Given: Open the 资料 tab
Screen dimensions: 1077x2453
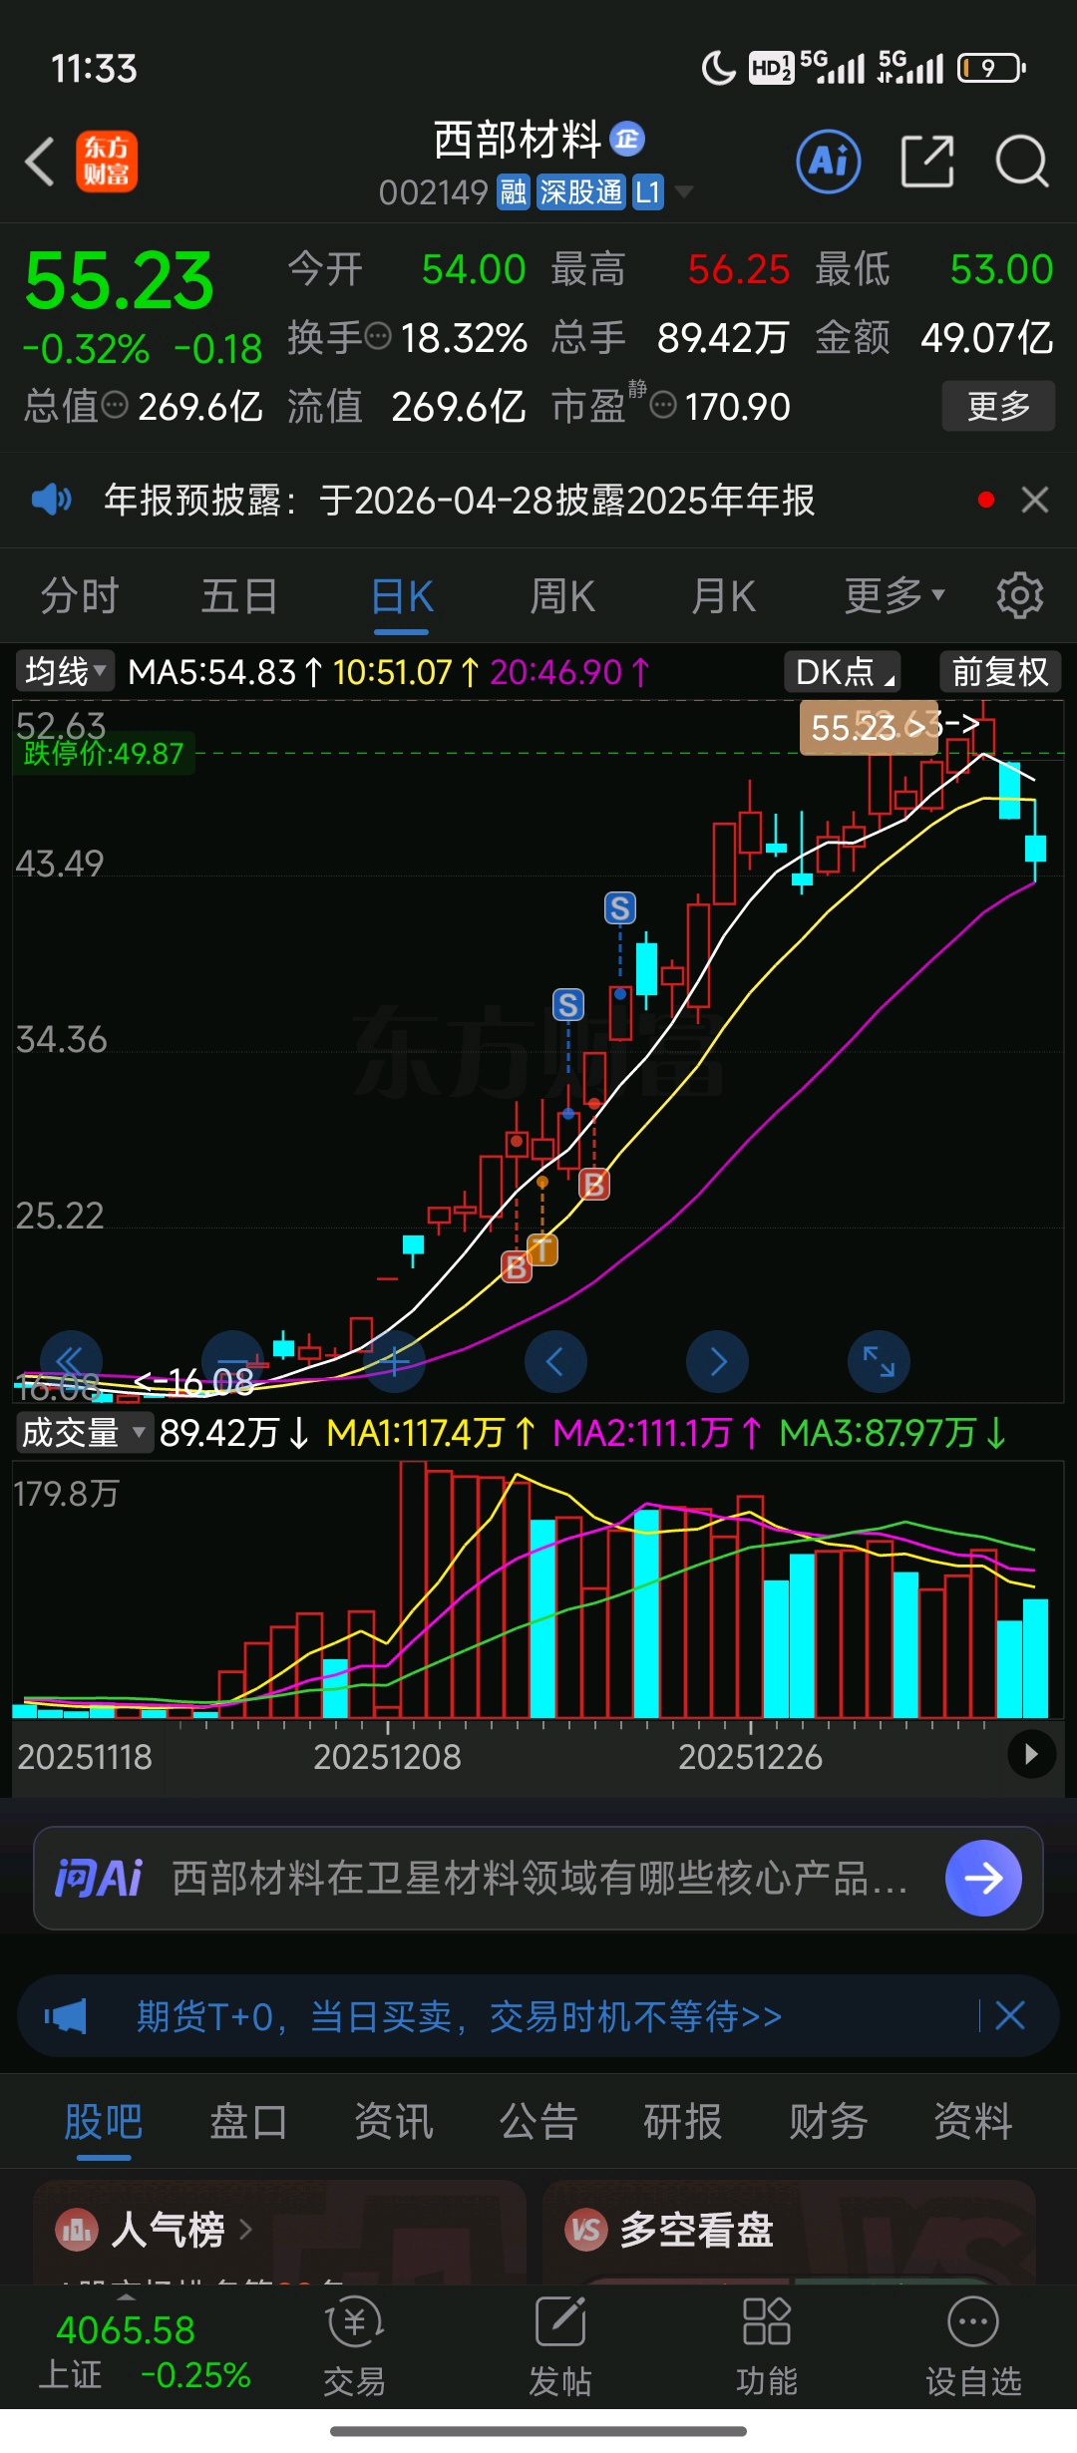Looking at the screenshot, I should click(x=973, y=2121).
